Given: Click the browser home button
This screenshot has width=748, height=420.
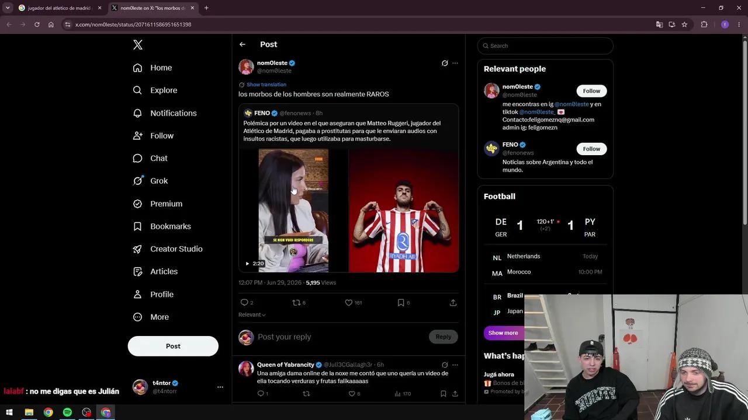Looking at the screenshot, I should coord(51,24).
